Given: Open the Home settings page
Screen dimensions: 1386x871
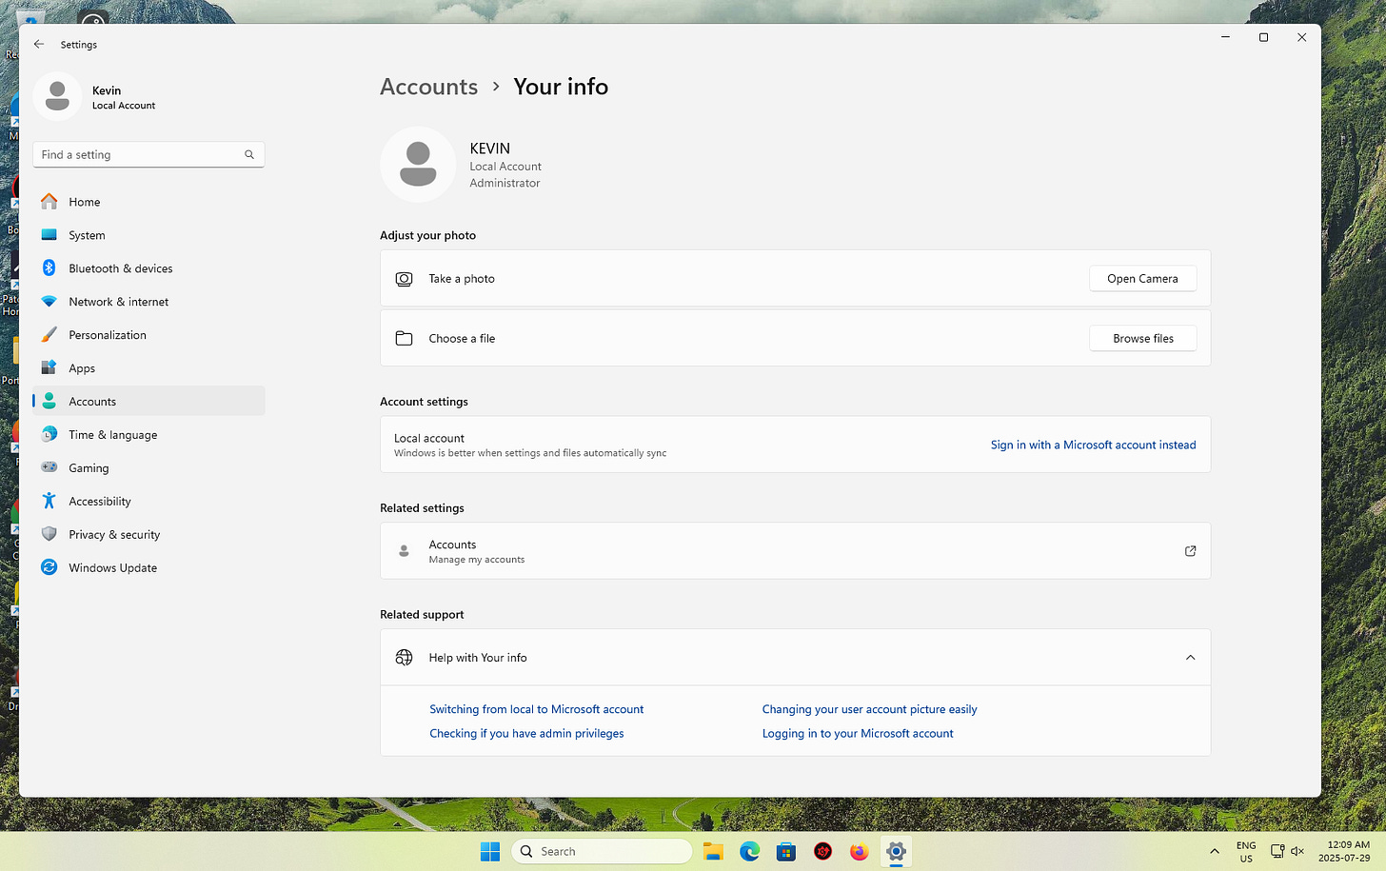Looking at the screenshot, I should tap(148, 202).
